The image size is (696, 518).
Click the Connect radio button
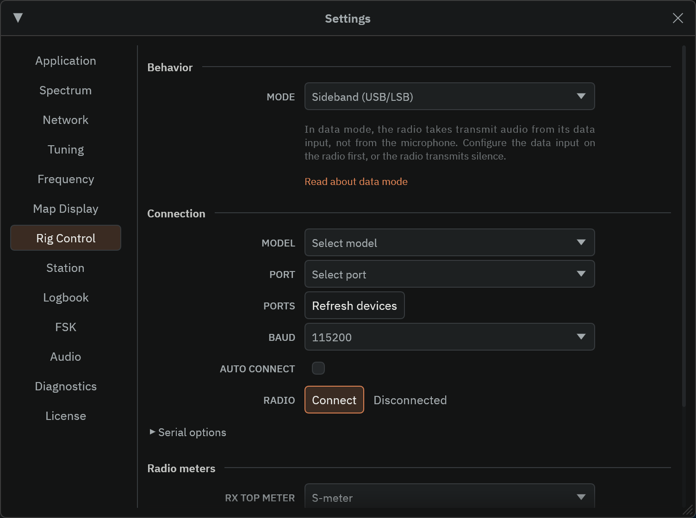coord(334,400)
